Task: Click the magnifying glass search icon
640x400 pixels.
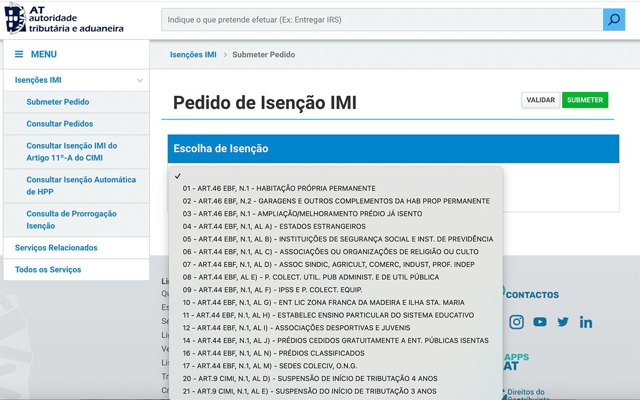Action: (x=614, y=20)
